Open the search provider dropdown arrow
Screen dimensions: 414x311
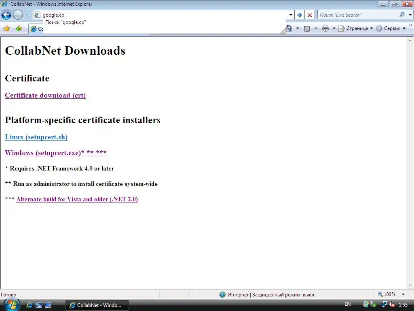coord(410,15)
